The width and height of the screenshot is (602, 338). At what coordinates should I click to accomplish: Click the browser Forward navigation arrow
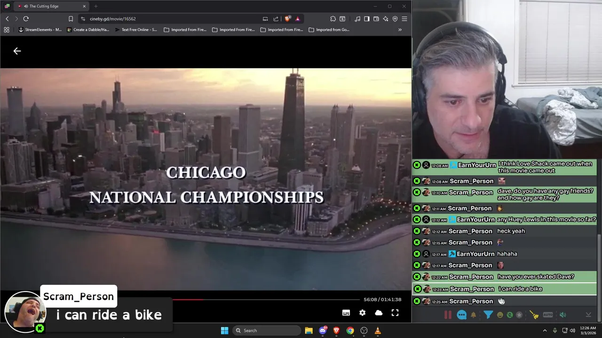click(16, 19)
